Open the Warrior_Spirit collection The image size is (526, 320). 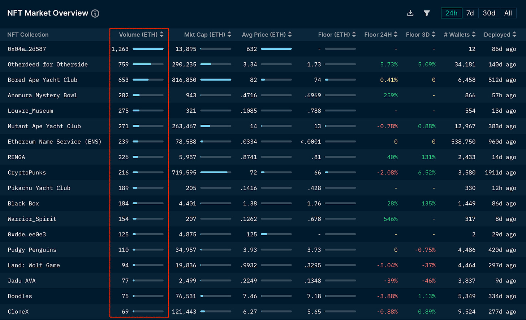point(32,219)
